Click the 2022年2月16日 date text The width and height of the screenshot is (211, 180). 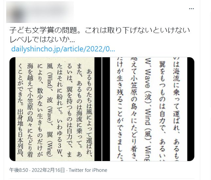48,170
